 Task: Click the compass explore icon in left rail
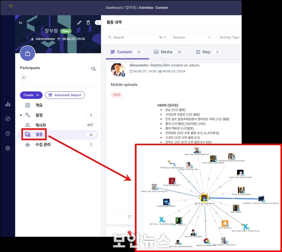[x=8, y=119]
